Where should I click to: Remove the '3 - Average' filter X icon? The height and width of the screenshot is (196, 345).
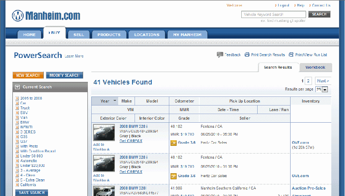tap(17, 170)
